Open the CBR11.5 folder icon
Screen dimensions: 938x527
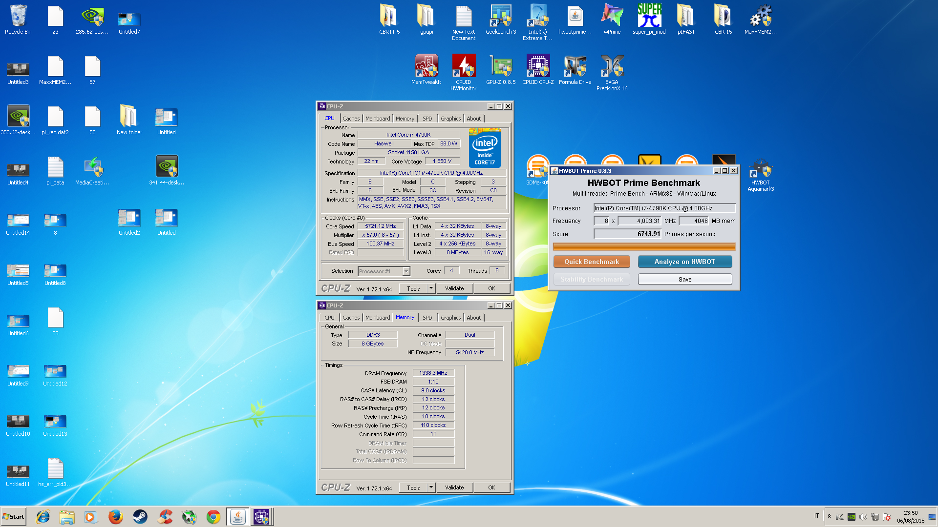point(389,20)
